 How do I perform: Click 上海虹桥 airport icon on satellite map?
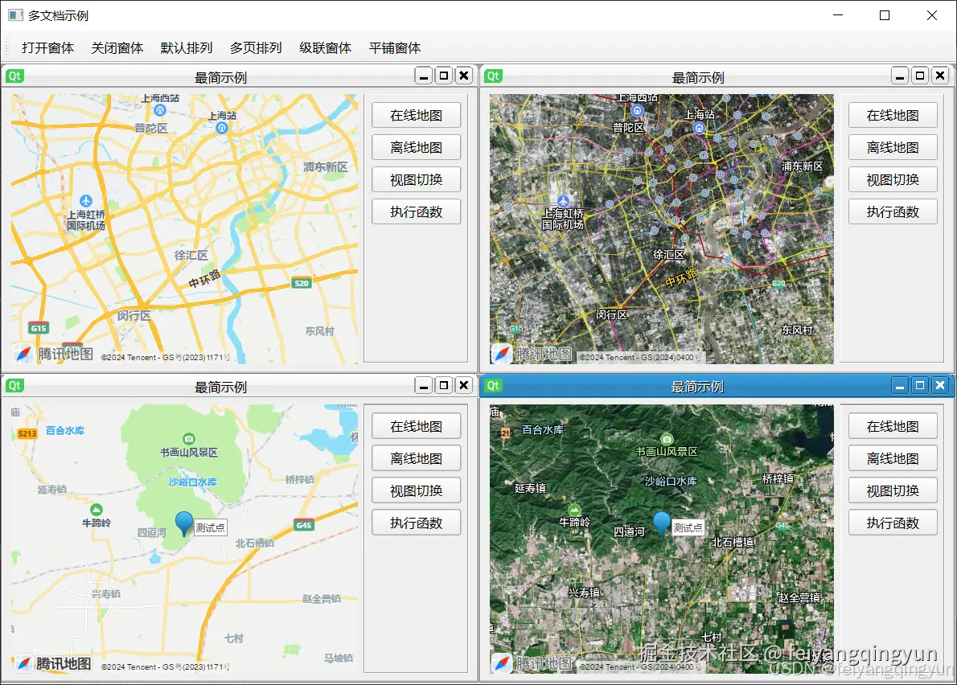tap(563, 201)
